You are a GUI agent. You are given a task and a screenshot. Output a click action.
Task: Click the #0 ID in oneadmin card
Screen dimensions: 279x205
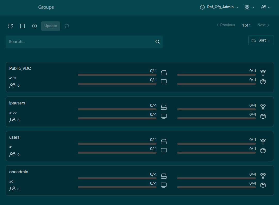pos(11,182)
